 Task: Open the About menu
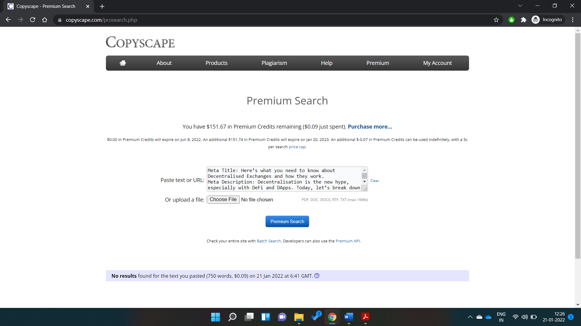pos(164,63)
